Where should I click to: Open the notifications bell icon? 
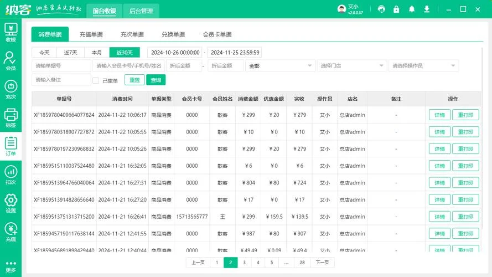(x=412, y=9)
